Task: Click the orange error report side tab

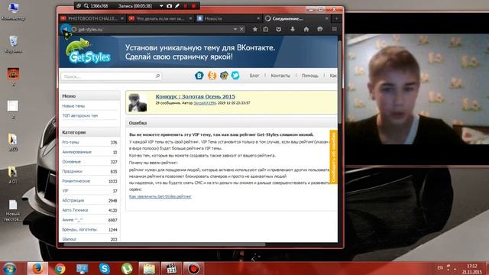Action: [x=333, y=157]
